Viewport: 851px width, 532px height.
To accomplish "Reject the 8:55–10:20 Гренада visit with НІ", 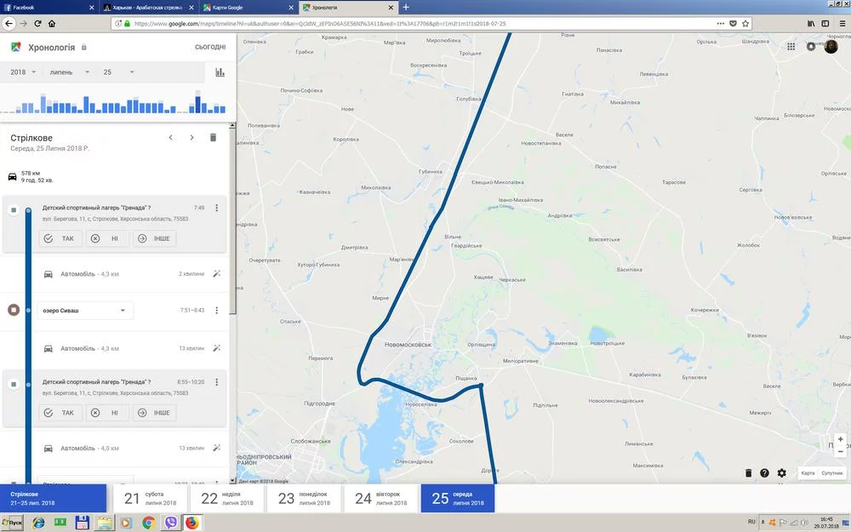I will coord(107,413).
